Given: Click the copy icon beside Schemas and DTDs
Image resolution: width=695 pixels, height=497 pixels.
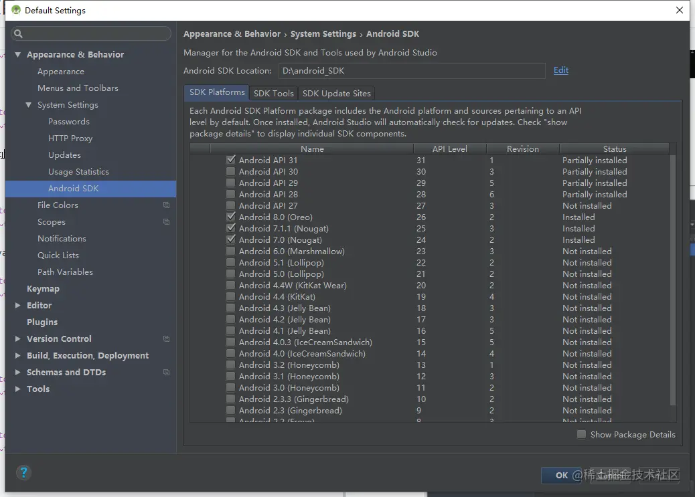Looking at the screenshot, I should (166, 373).
